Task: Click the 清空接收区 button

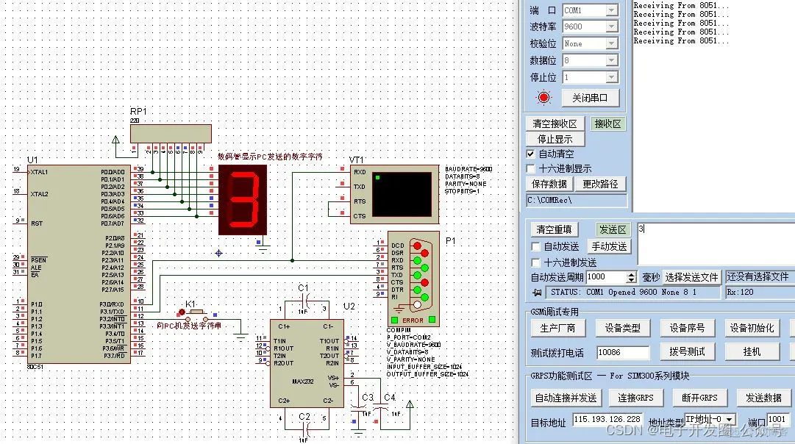Action: coord(555,123)
